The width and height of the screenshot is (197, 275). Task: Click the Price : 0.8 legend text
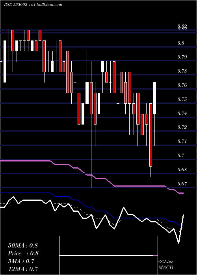point(23,253)
